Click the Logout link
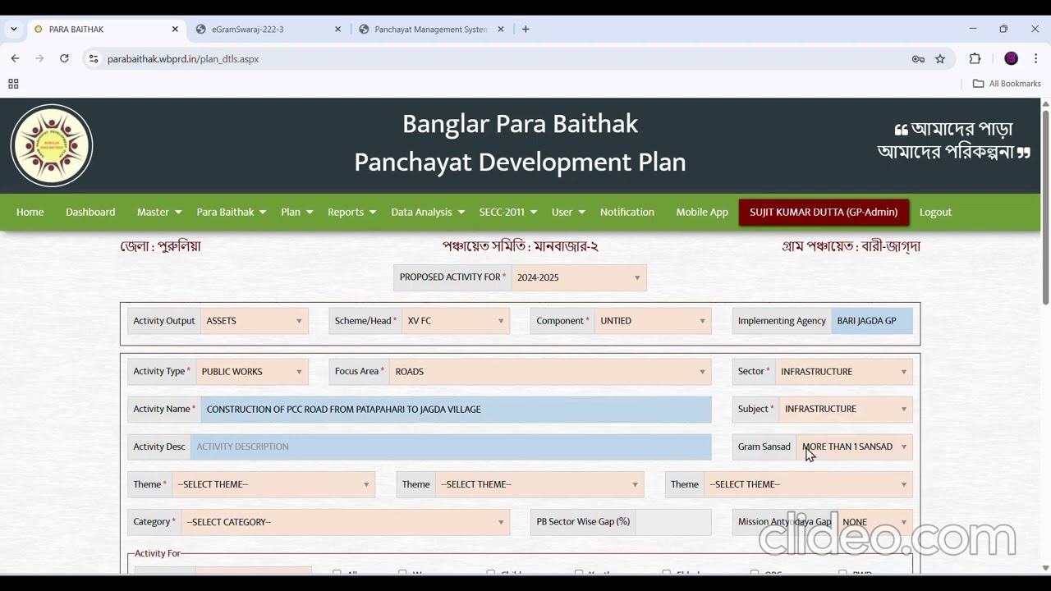 click(x=935, y=212)
